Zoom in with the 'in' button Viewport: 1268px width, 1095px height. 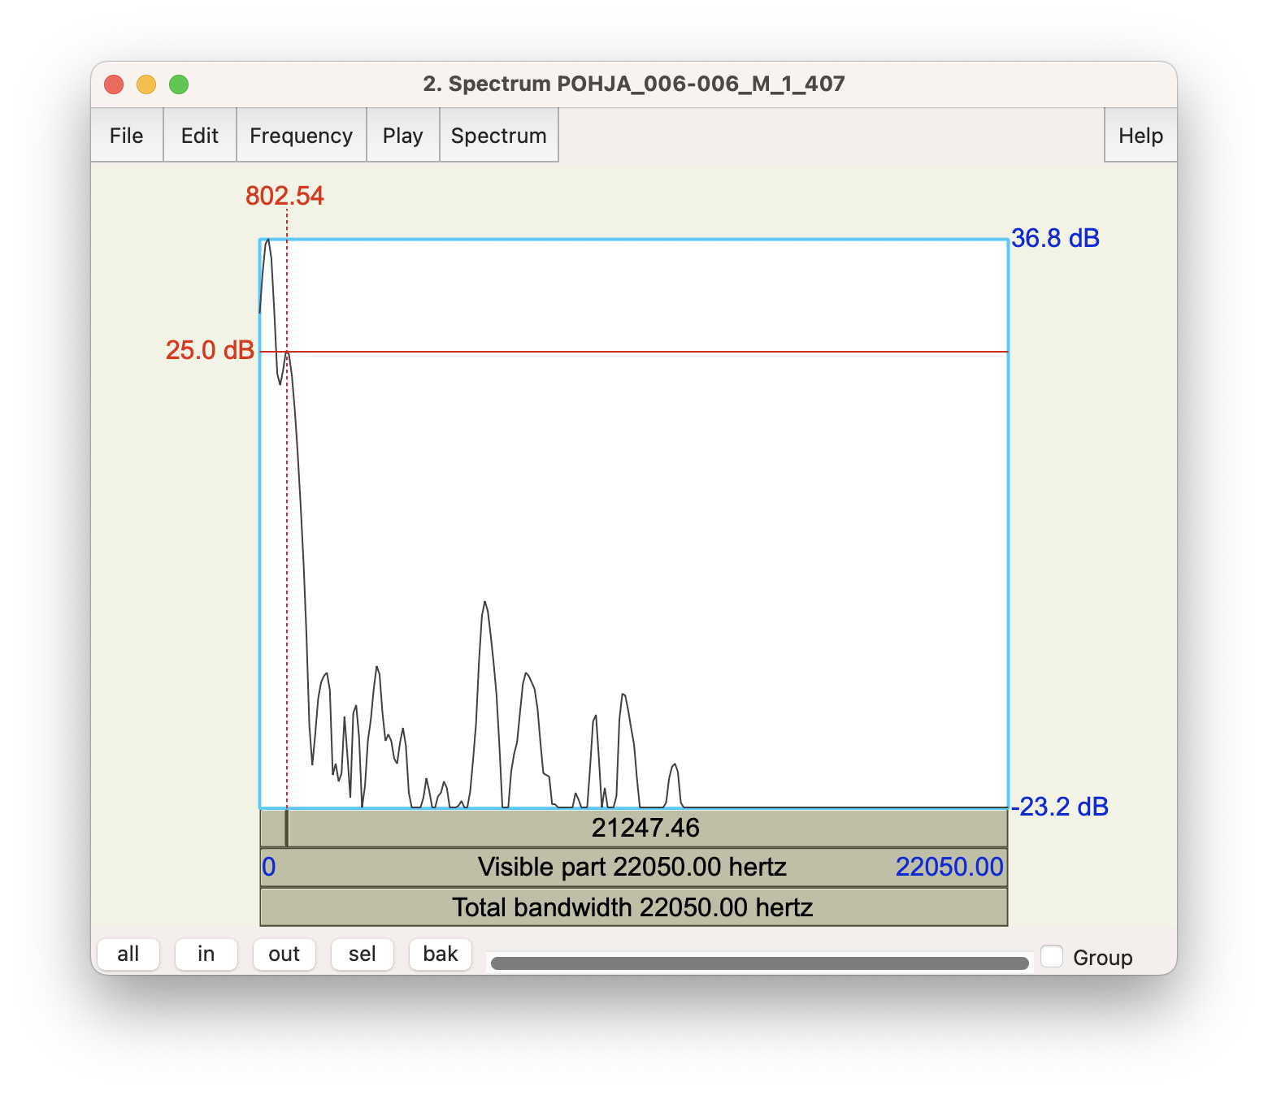(206, 954)
